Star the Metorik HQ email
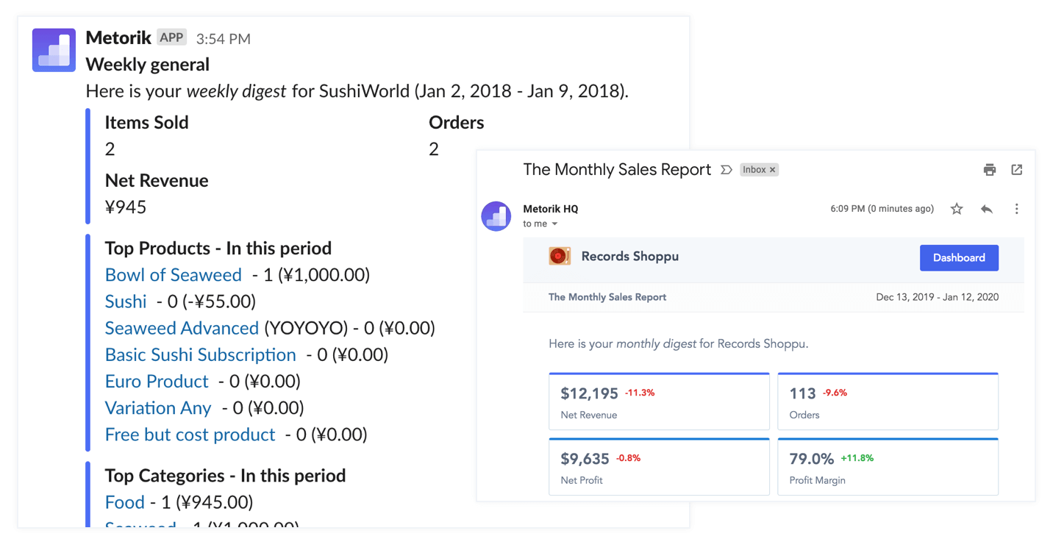The width and height of the screenshot is (1053, 550). 957,209
